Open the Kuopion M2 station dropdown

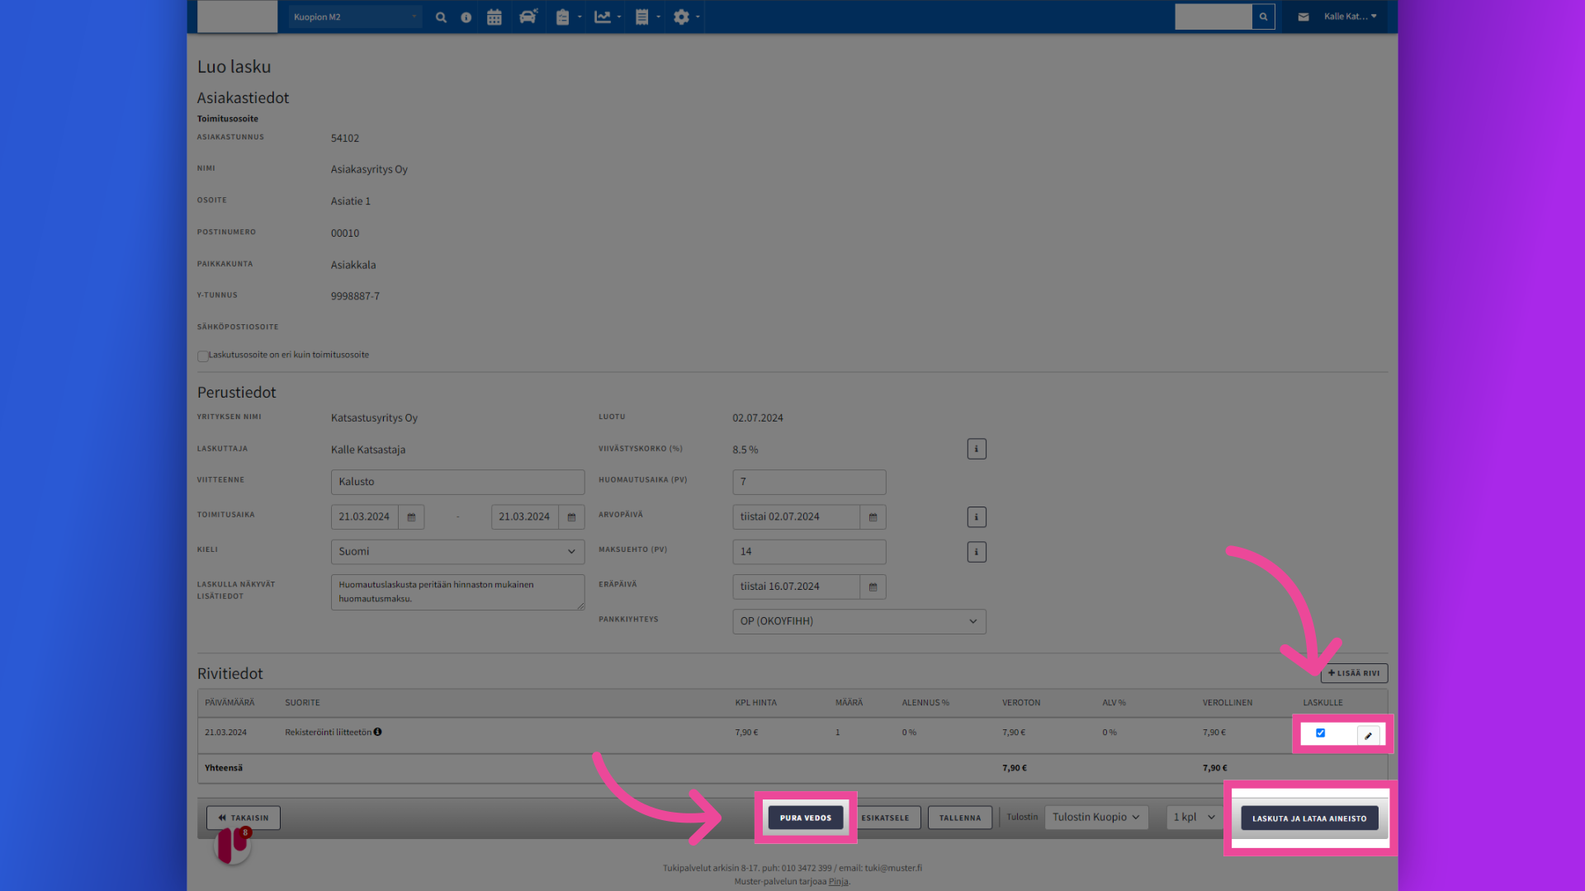[355, 16]
